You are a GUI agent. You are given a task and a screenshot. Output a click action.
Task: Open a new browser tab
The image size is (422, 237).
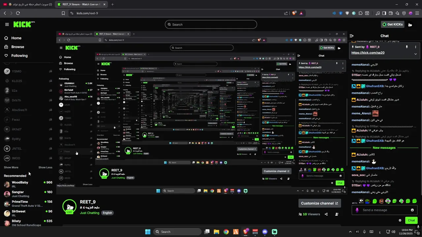112,4
